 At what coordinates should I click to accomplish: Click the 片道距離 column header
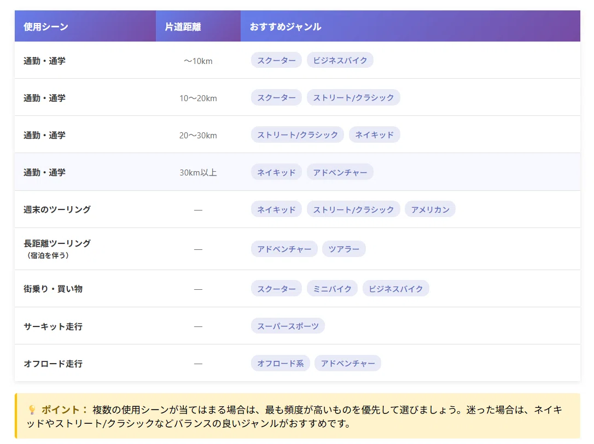click(198, 26)
